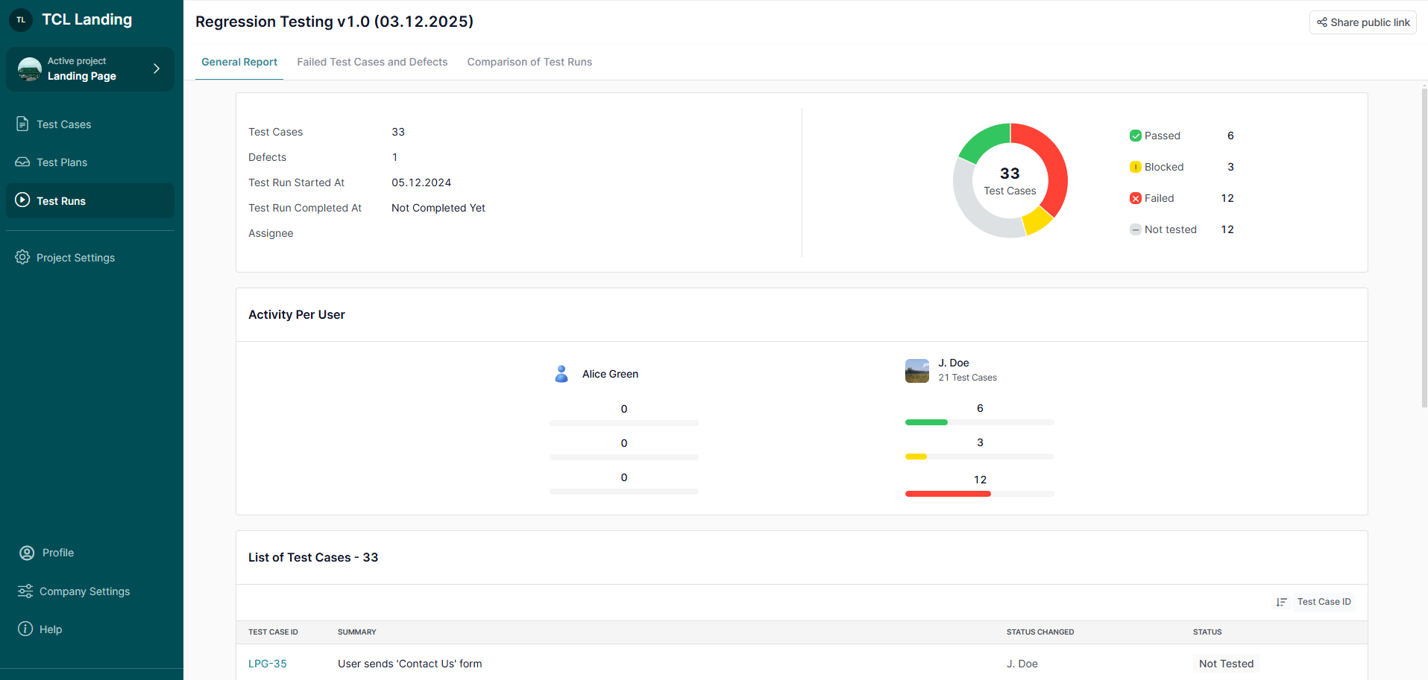Click the STATUS CHANGED column header
1428x680 pixels.
[1040, 632]
